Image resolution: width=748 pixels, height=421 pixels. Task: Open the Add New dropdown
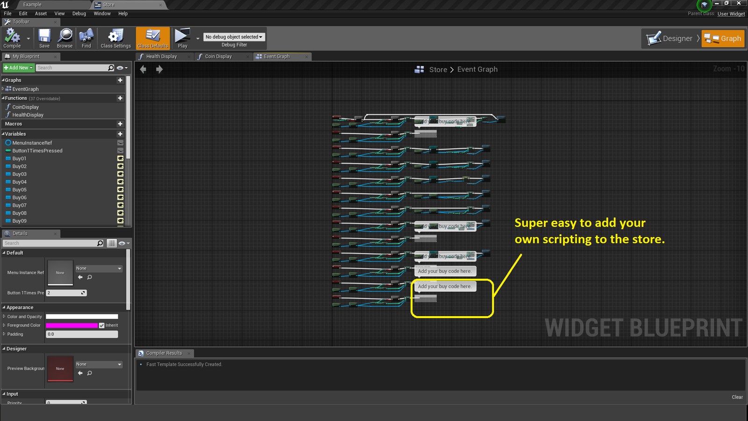[18, 67]
